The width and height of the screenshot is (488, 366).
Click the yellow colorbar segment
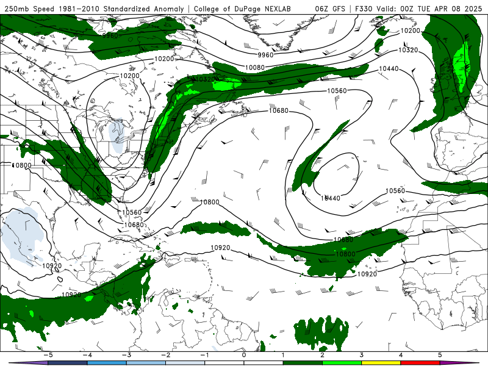pyautogui.click(x=381, y=363)
